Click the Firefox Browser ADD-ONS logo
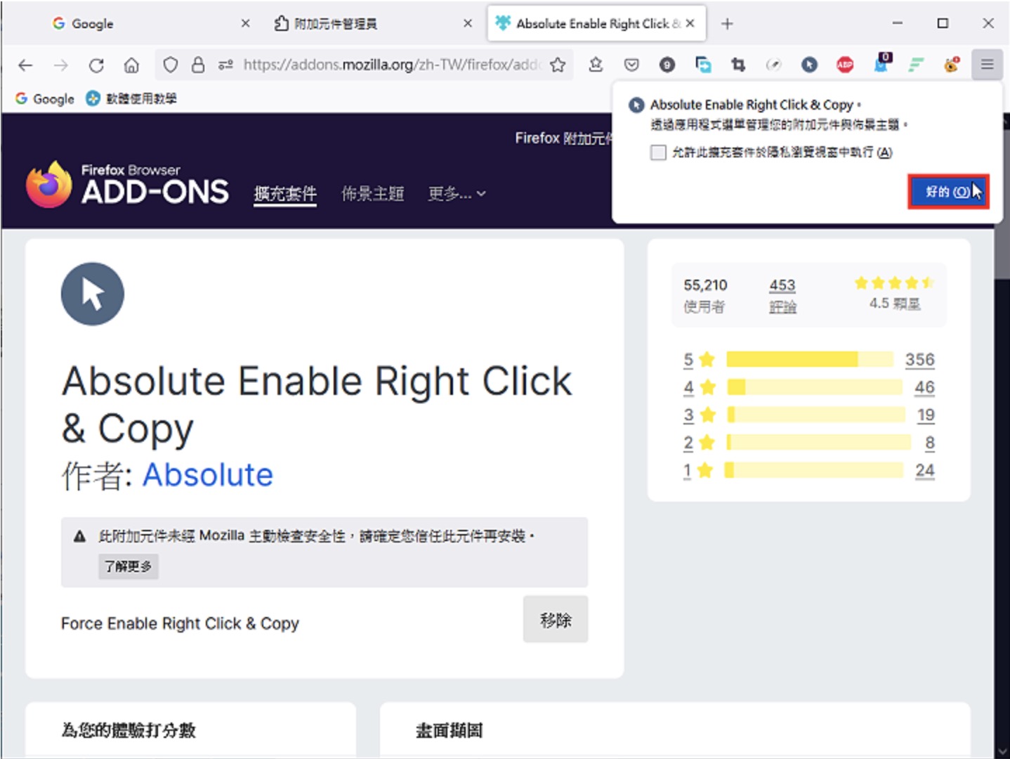1010x759 pixels. (x=127, y=185)
